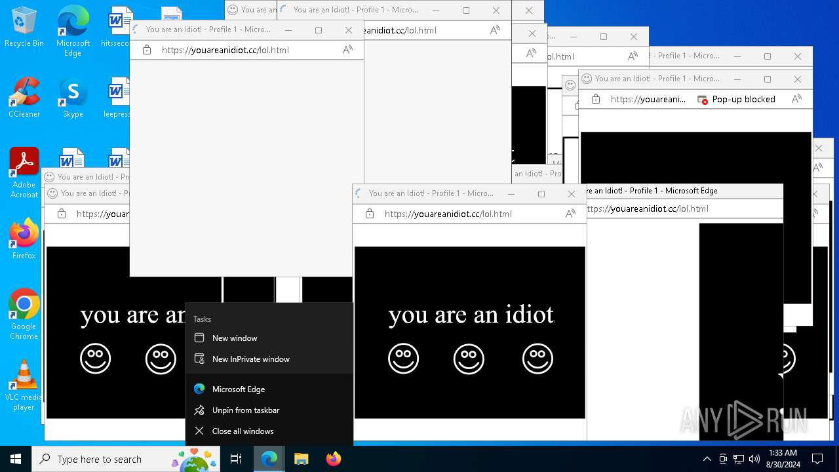Click the volume tray icon
This screenshot has height=472, width=839.
(754, 459)
